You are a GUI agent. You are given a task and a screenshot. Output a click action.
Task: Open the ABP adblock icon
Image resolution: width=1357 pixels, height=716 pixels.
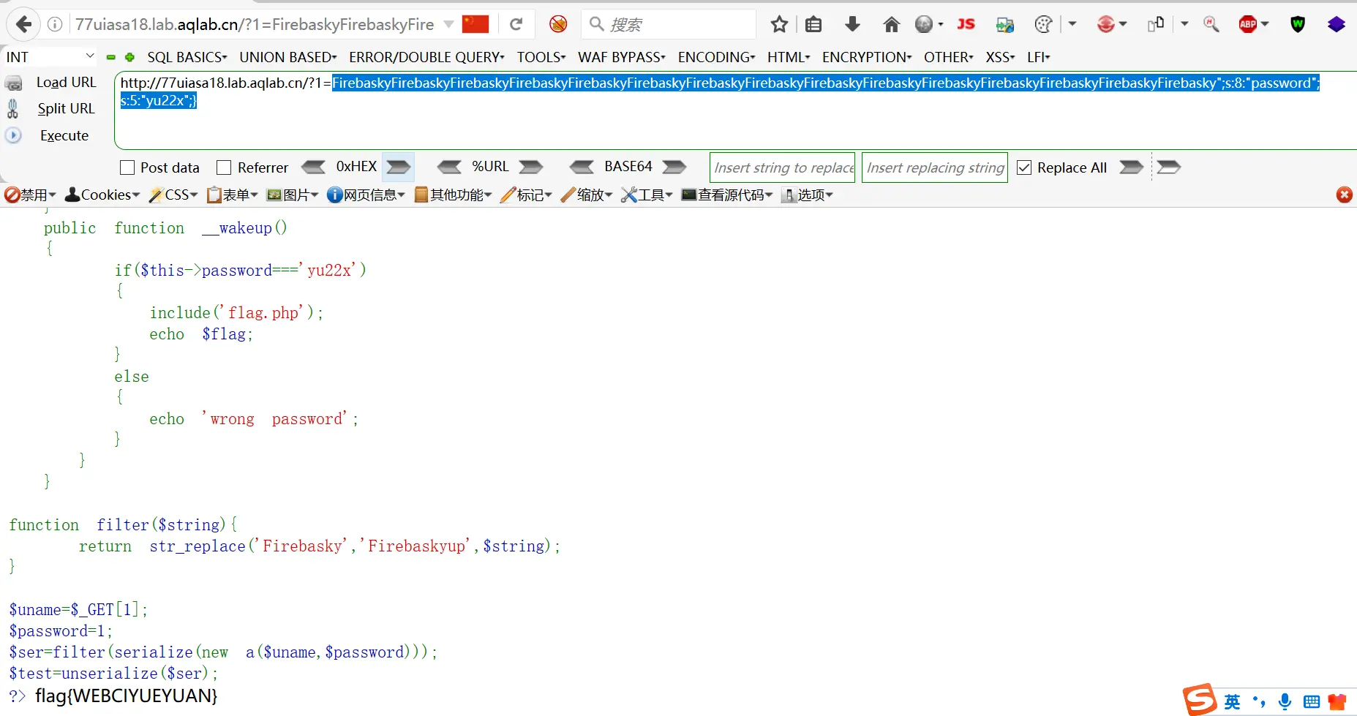pos(1248,25)
